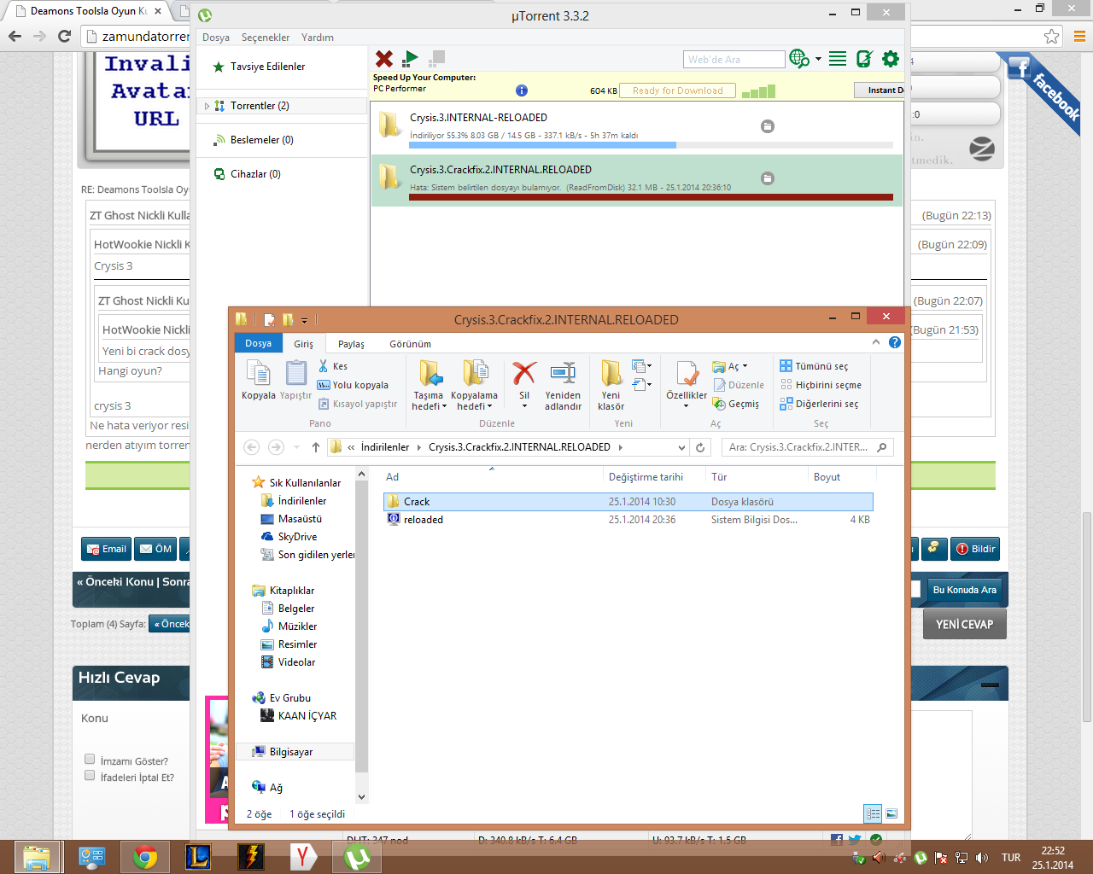Viewport: 1093px width, 874px height.
Task: Open File Explorer taskbar icon
Action: pyautogui.click(x=37, y=857)
